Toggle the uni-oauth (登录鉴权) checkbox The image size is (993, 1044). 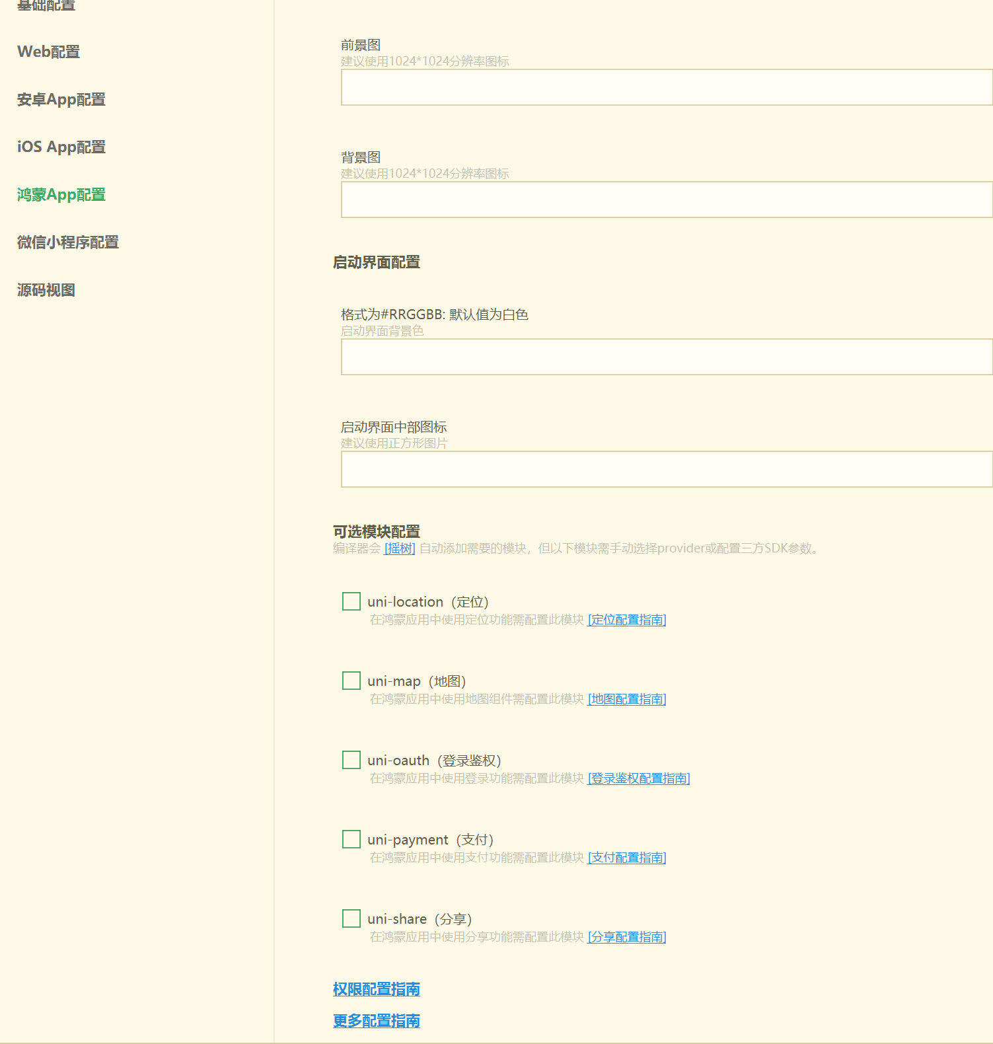tap(351, 760)
